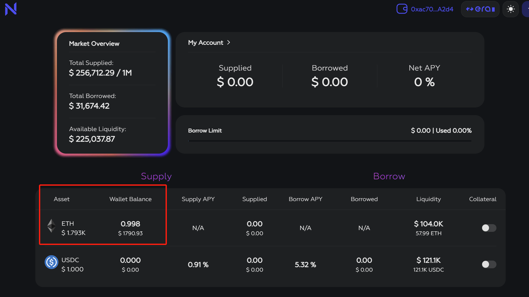Click the Borrow Limit progress bar

[x=330, y=141]
